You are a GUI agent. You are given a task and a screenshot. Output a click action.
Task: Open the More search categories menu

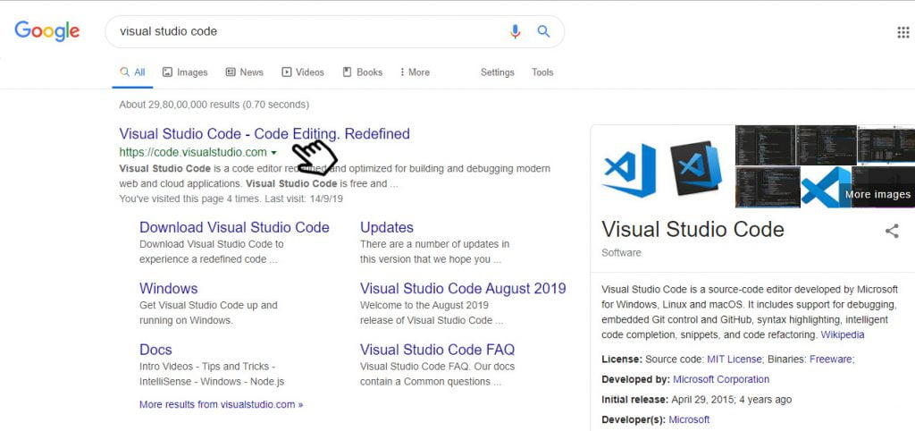(x=414, y=72)
